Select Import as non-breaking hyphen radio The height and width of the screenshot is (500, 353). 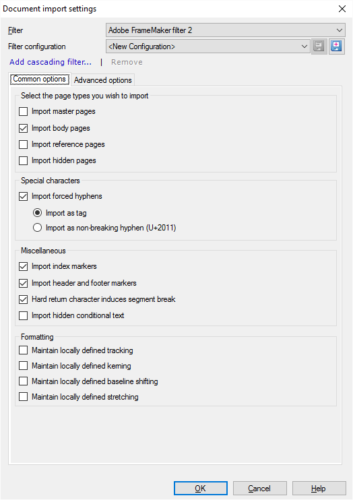[x=37, y=228]
